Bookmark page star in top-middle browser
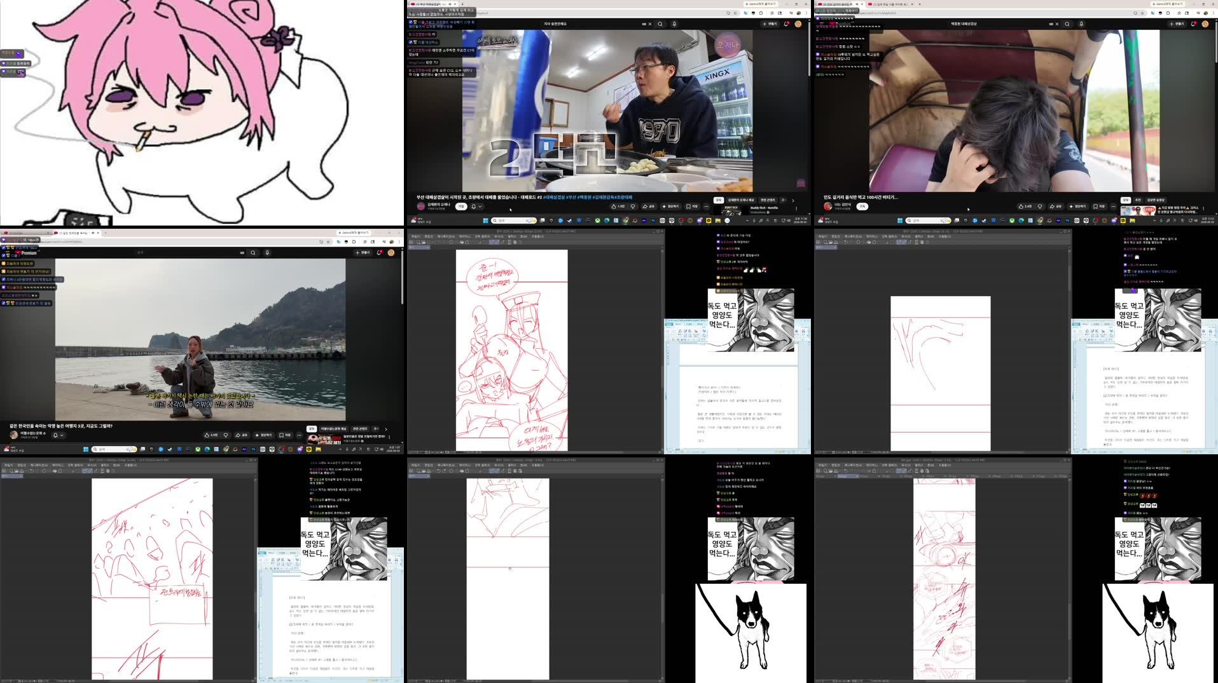 tap(737, 13)
